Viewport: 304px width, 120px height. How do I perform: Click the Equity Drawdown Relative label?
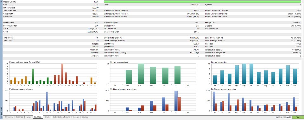[x=216, y=17]
